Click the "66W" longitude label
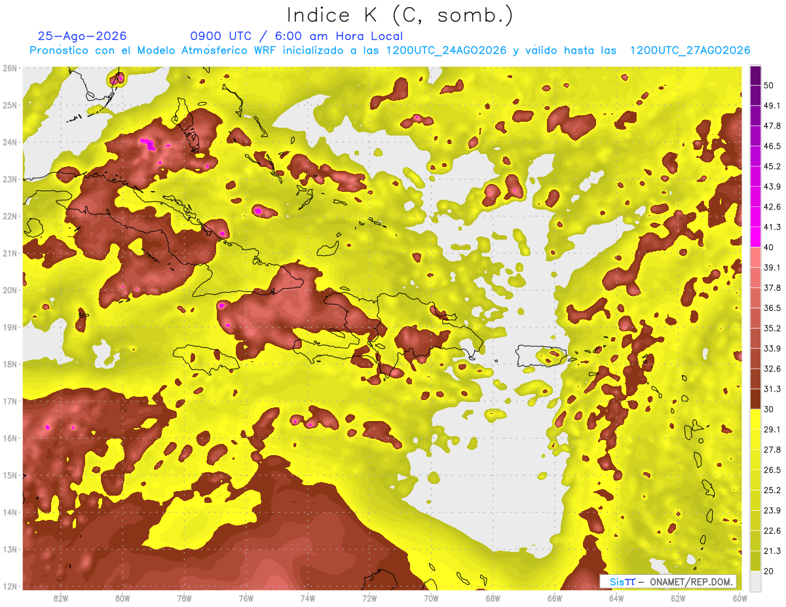The width and height of the screenshot is (786, 607). coord(555,598)
